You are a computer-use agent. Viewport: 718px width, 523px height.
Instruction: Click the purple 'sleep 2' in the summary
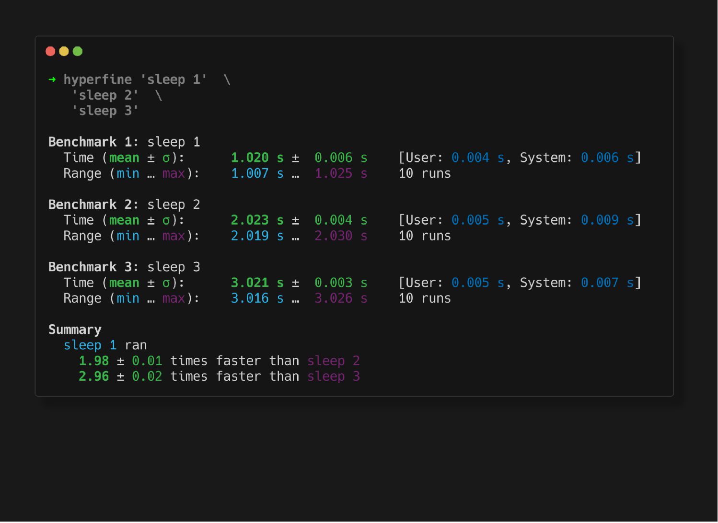pos(334,361)
